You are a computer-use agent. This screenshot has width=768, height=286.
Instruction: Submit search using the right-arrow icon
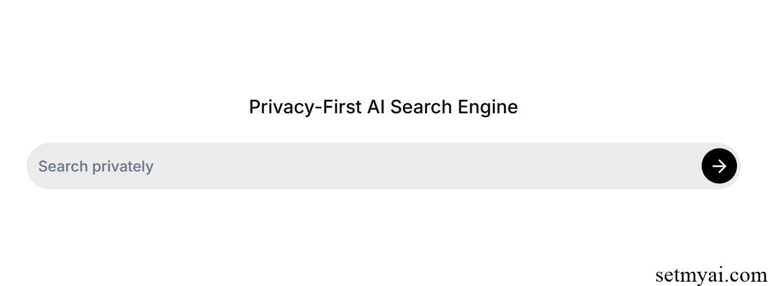coord(719,166)
